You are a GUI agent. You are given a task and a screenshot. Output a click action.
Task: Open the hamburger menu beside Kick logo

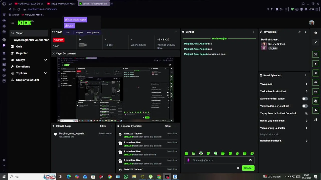[x=13, y=23]
